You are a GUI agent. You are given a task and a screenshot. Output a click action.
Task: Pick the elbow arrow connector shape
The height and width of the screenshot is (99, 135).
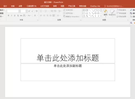[x=93, y=13]
